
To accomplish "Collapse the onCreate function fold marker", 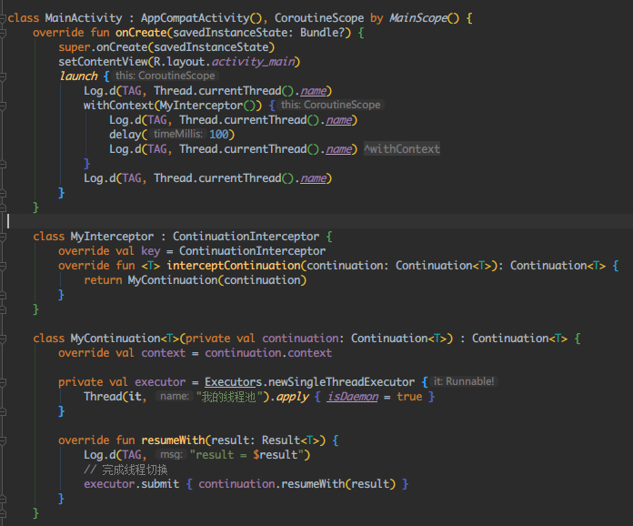I will coord(3,33).
